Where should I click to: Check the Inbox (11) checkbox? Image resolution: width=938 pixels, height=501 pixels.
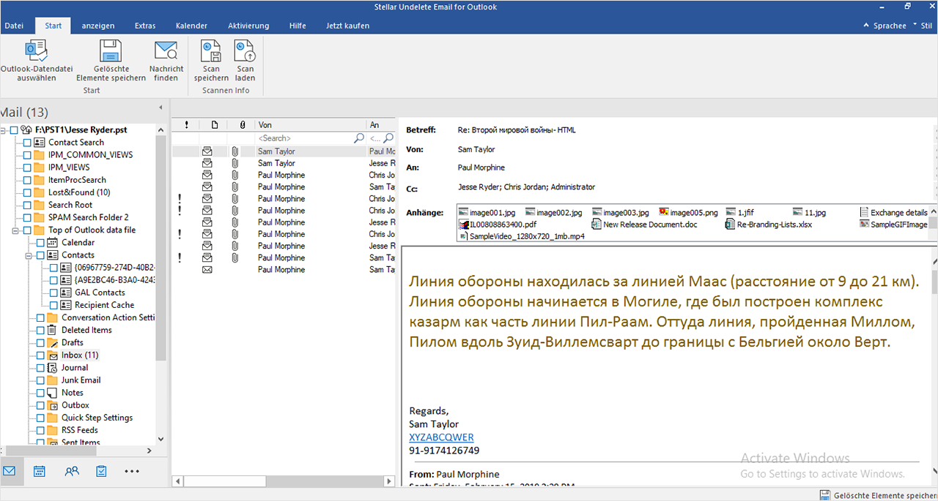coord(41,355)
